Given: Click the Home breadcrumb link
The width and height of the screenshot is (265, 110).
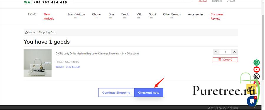Looking at the screenshot, I should tap(32, 32).
